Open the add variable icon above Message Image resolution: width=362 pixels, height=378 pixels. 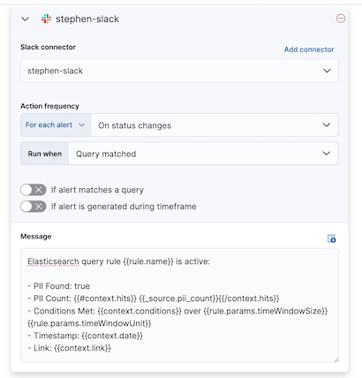[332, 238]
